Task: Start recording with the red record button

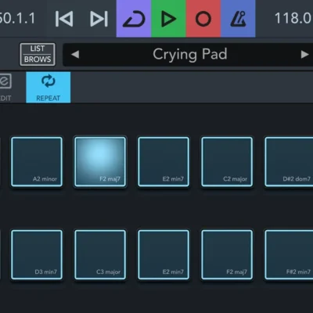Action: pos(203,19)
